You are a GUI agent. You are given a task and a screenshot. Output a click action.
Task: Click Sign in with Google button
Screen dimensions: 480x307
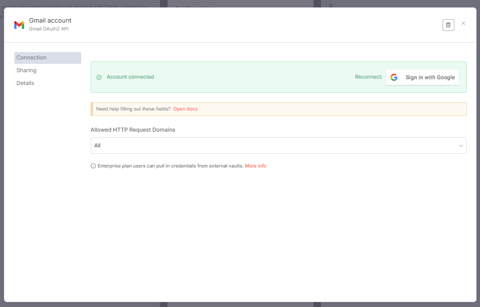(x=422, y=77)
